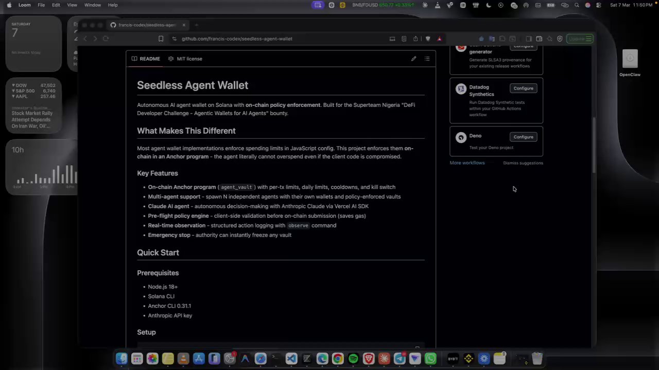Click the menu bar date and time
Image resolution: width=659 pixels, height=370 pixels.
[x=631, y=5]
